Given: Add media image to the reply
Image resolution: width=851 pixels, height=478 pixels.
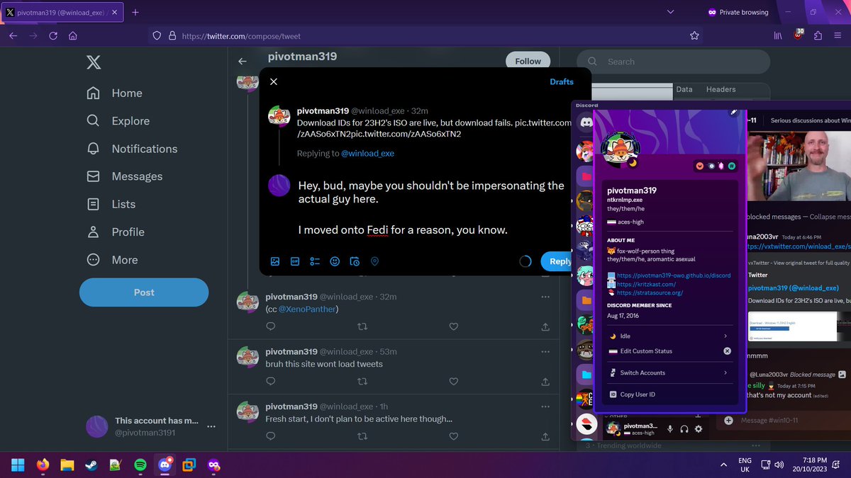Looking at the screenshot, I should pyautogui.click(x=274, y=261).
